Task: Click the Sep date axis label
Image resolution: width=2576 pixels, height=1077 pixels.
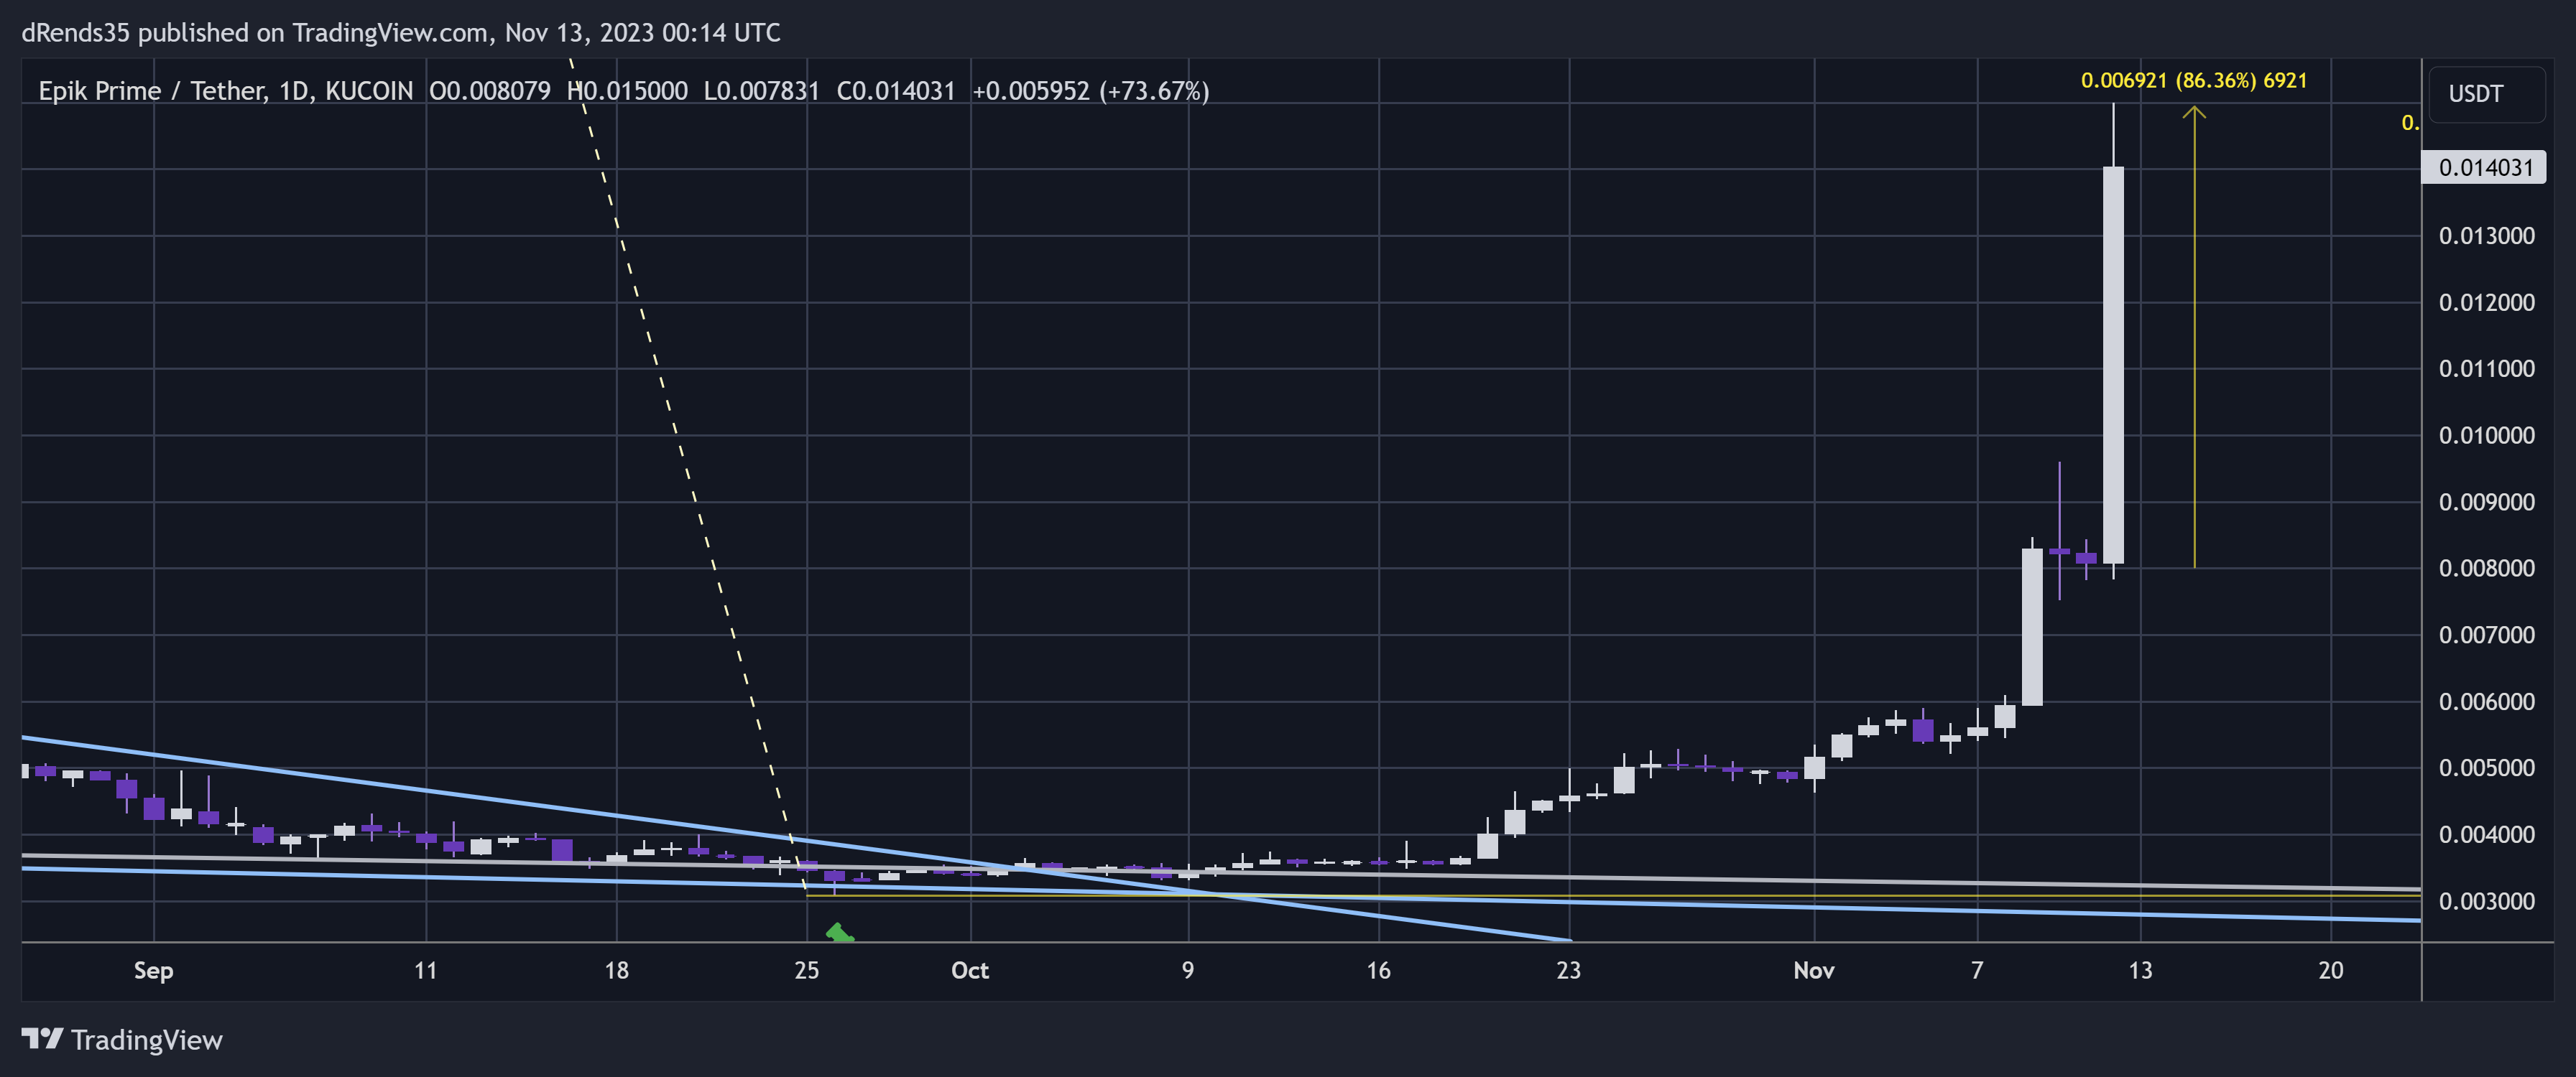Action: click(154, 971)
